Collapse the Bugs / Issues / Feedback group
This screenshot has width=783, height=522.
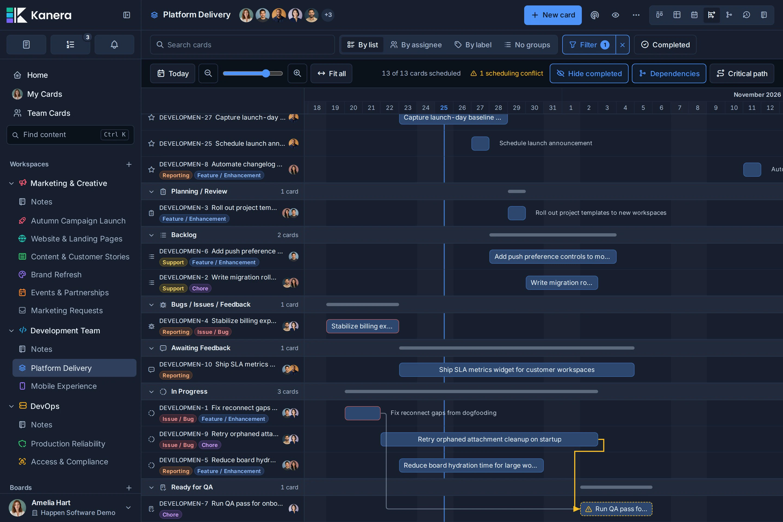click(x=151, y=304)
